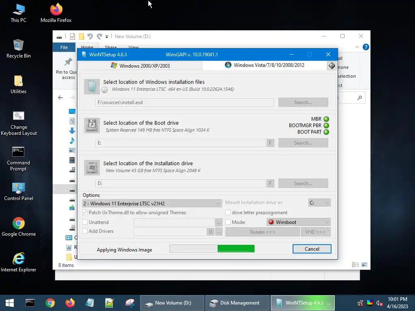Click the Explorer back navigation arrow

(x=60, y=98)
